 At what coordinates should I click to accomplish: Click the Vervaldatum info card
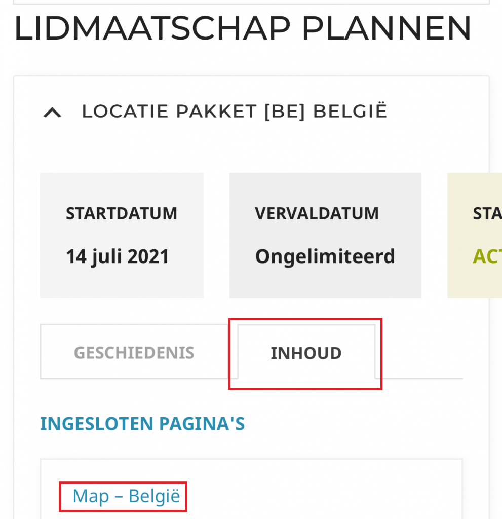[x=325, y=235]
